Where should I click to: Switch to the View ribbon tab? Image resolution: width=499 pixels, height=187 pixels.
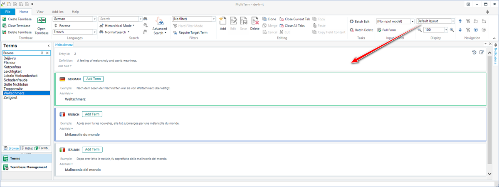40,12
